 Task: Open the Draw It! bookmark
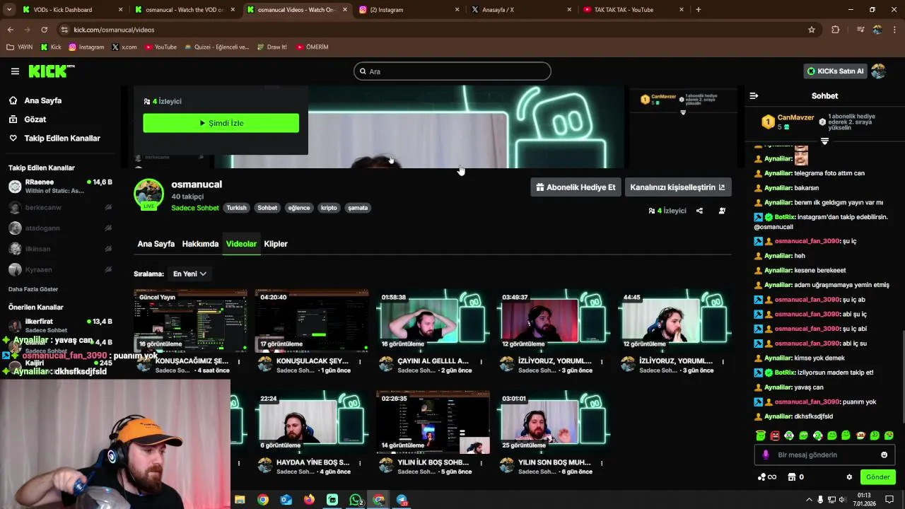271,47
